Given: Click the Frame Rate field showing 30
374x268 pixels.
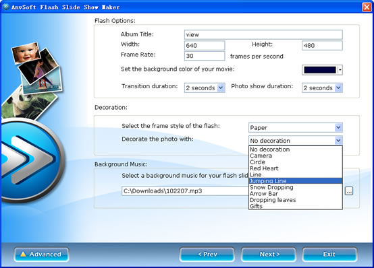Looking at the screenshot, I should (x=205, y=56).
